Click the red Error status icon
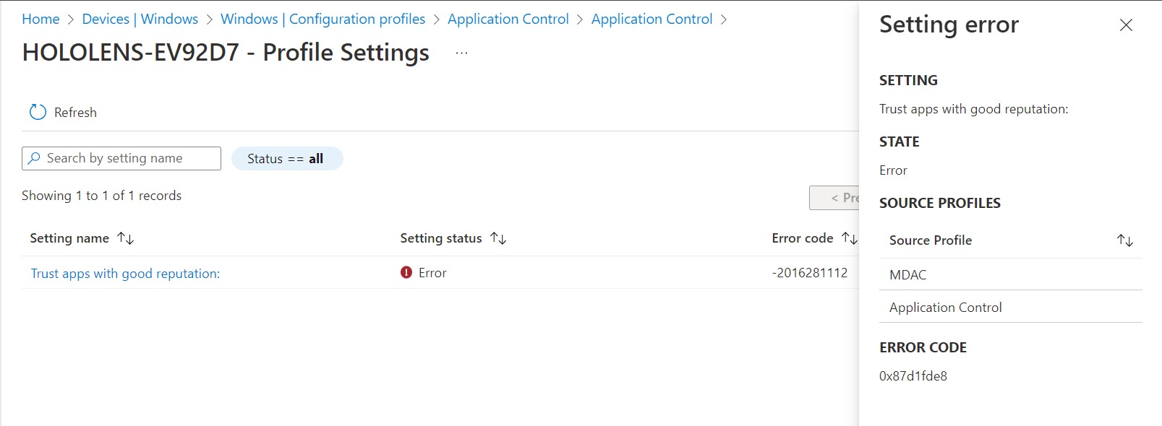1162x426 pixels. [406, 273]
